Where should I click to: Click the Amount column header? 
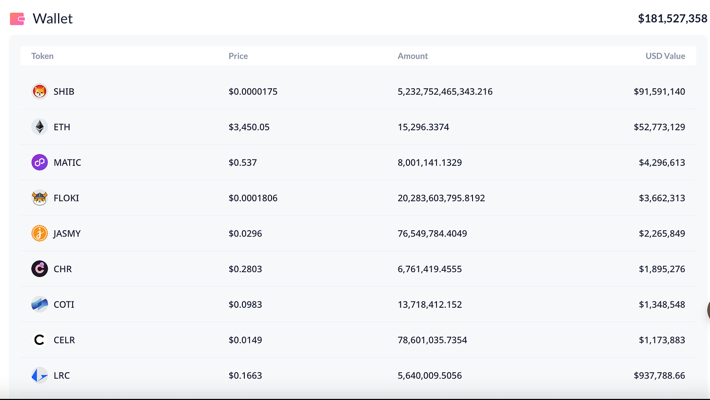click(x=413, y=56)
